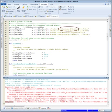This screenshot has height=112, width=112.
Task: Open Configure Events with lightning icon
Action: (x=23, y=9)
